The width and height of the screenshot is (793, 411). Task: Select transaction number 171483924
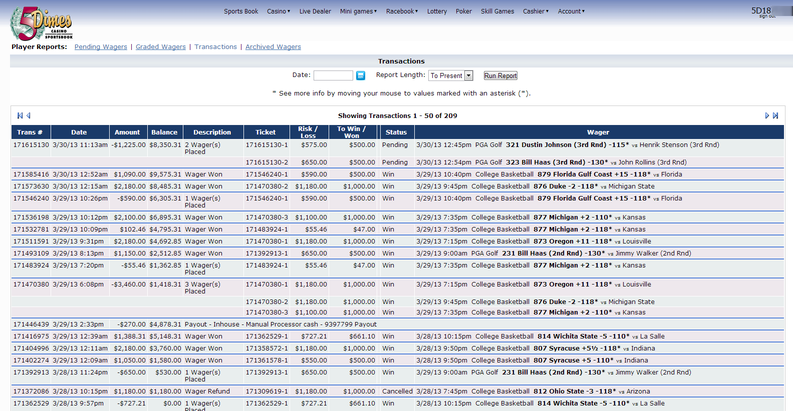pos(31,265)
